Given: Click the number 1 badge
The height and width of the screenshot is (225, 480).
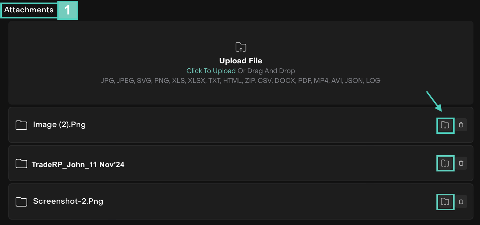Looking at the screenshot, I should [x=68, y=10].
